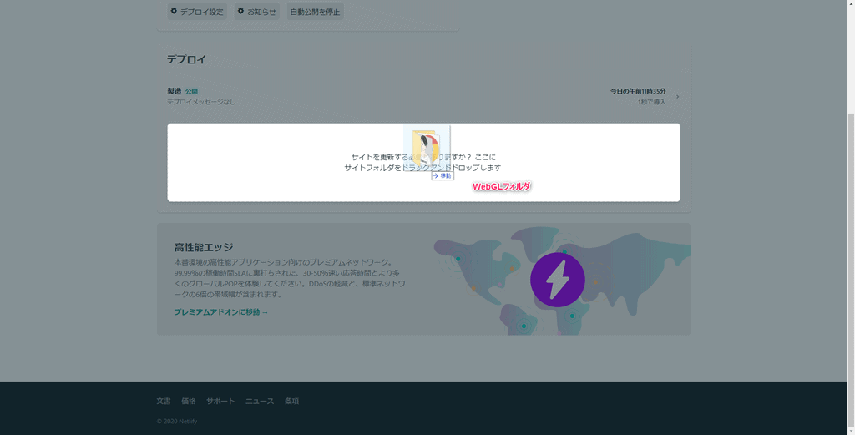Open the 文書 footer link
The image size is (855, 435).
click(x=164, y=402)
